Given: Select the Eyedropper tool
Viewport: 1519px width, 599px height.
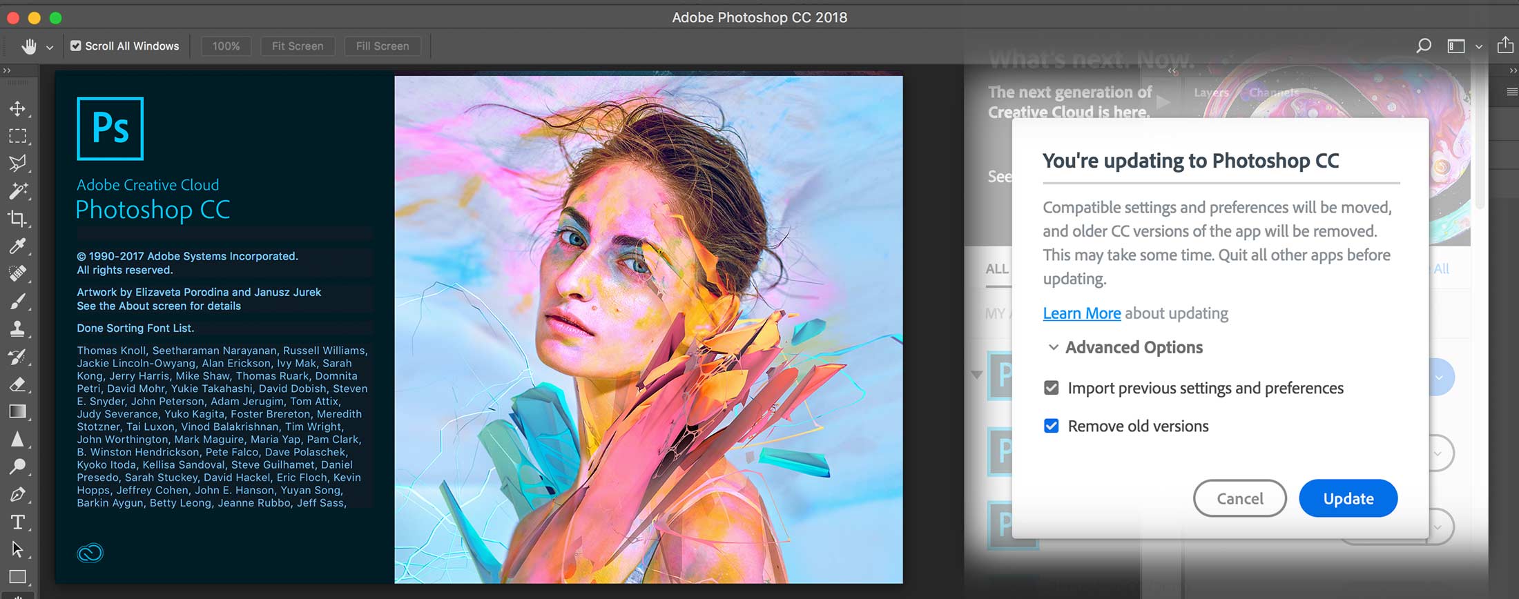Looking at the screenshot, I should tap(17, 246).
